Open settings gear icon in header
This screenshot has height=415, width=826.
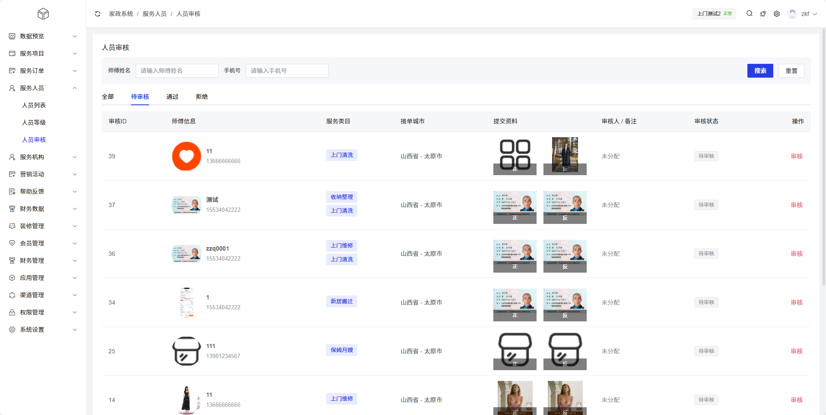(x=777, y=14)
